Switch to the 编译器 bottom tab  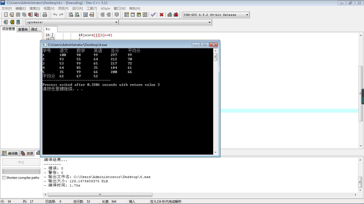[x=10, y=153]
